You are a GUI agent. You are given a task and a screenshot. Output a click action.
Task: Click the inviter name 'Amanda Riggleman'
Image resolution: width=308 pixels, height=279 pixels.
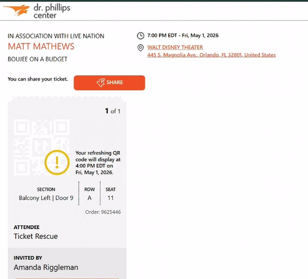coord(46,267)
